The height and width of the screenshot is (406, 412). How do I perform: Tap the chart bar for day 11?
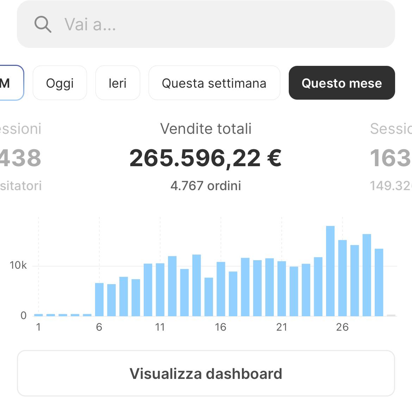(160, 289)
